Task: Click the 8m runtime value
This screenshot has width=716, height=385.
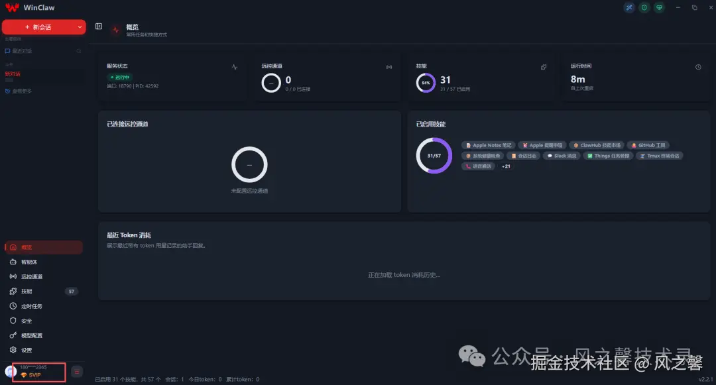Action: pos(577,80)
